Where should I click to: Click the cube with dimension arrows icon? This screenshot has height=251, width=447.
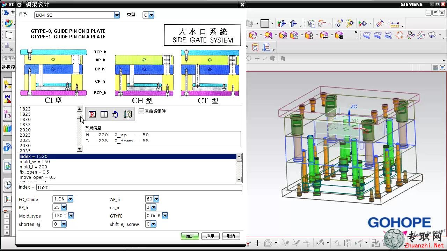click(x=324, y=35)
